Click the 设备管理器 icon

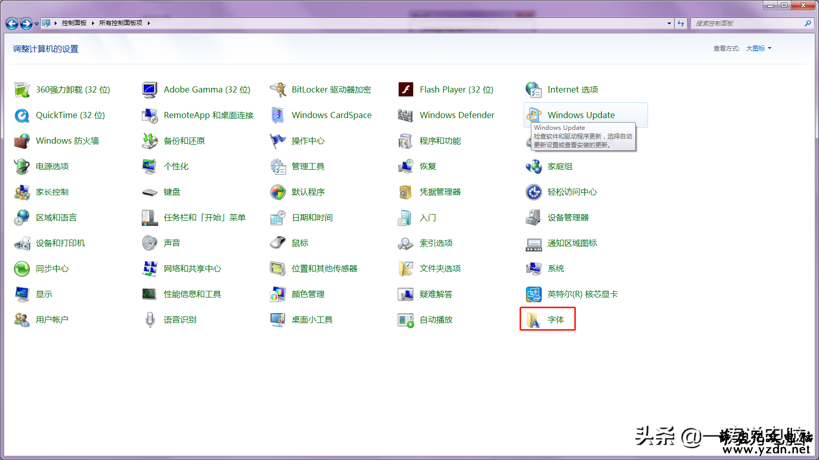point(534,217)
